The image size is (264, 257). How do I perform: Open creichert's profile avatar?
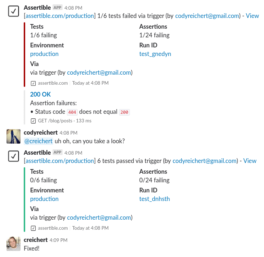(x=13, y=244)
